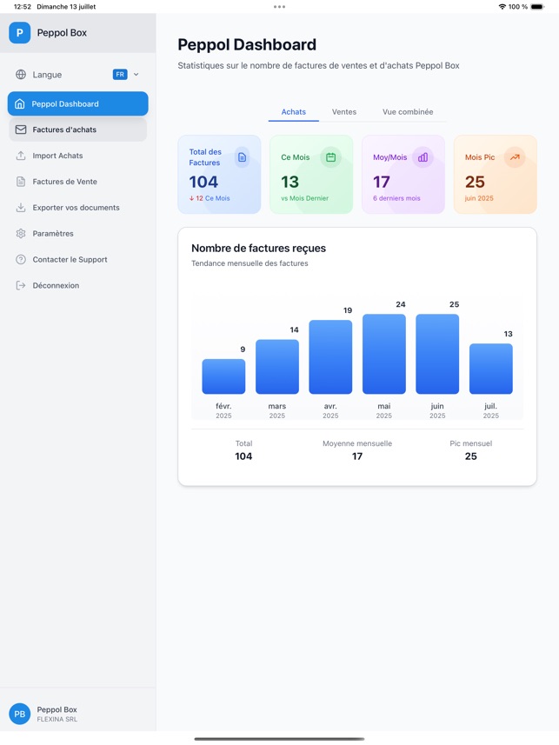Click the trending arrow icon in Mois Pic card

point(515,157)
